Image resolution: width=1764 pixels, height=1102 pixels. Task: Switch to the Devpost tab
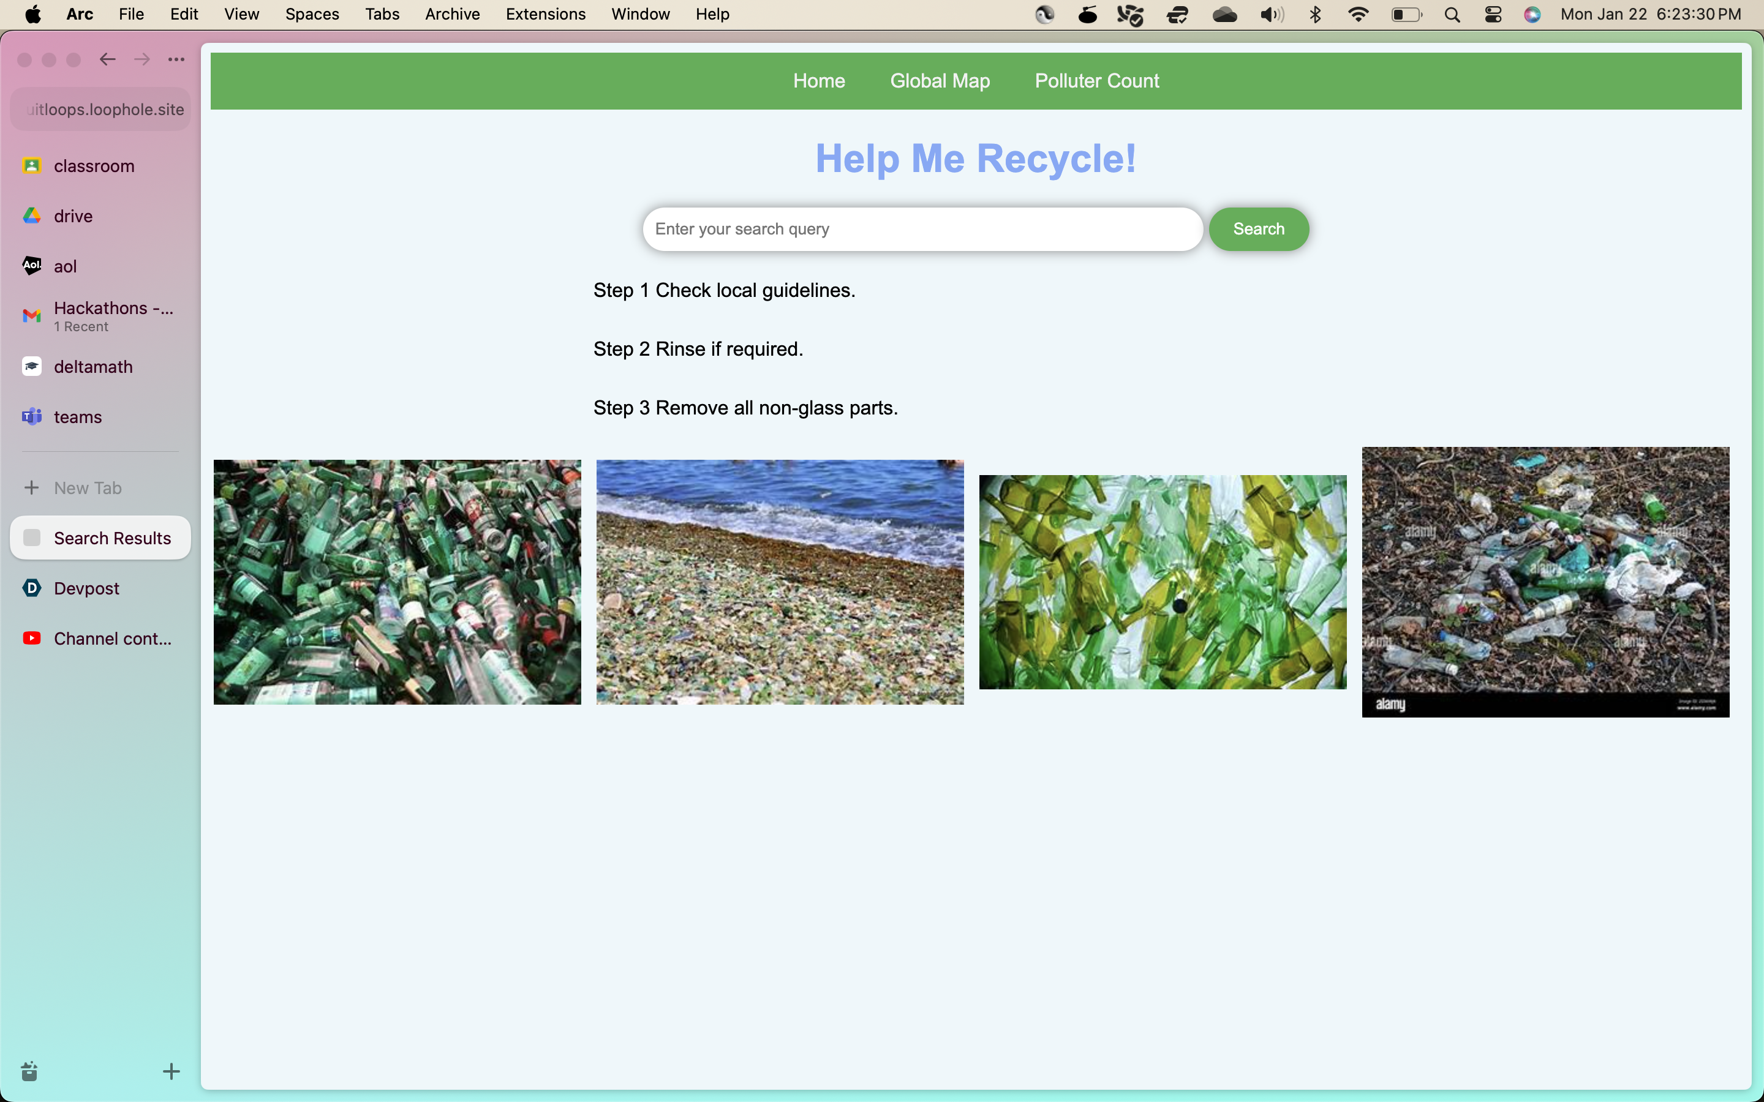point(86,589)
